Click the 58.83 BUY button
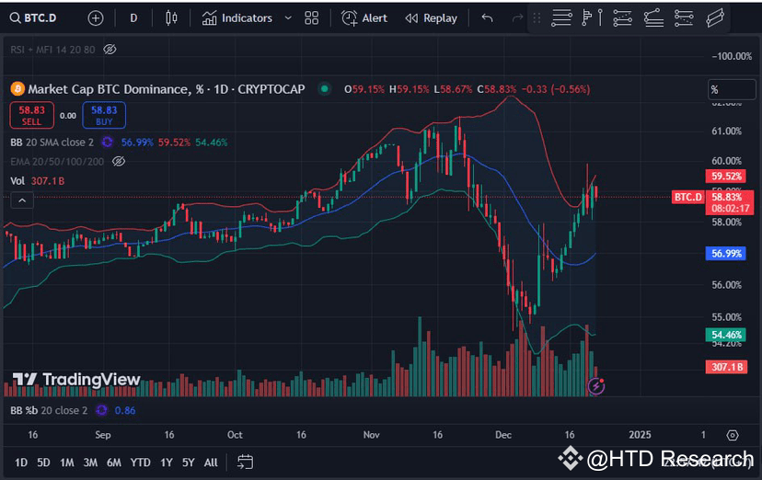Screen dimensions: 762x480 tap(104, 116)
